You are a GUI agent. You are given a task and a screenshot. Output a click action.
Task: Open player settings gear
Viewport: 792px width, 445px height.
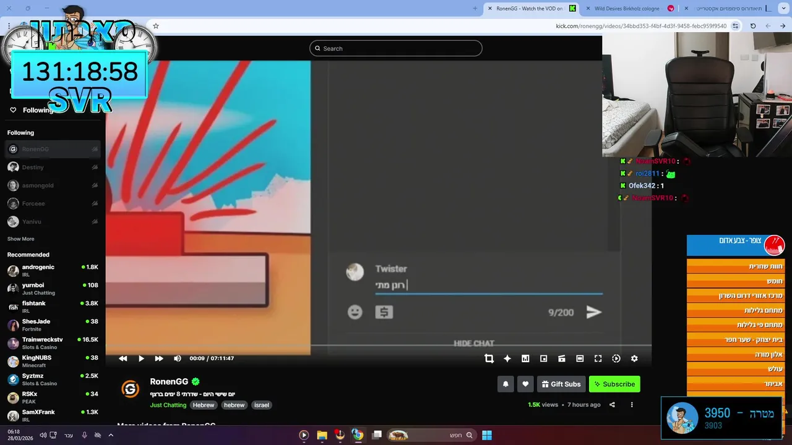pos(634,358)
